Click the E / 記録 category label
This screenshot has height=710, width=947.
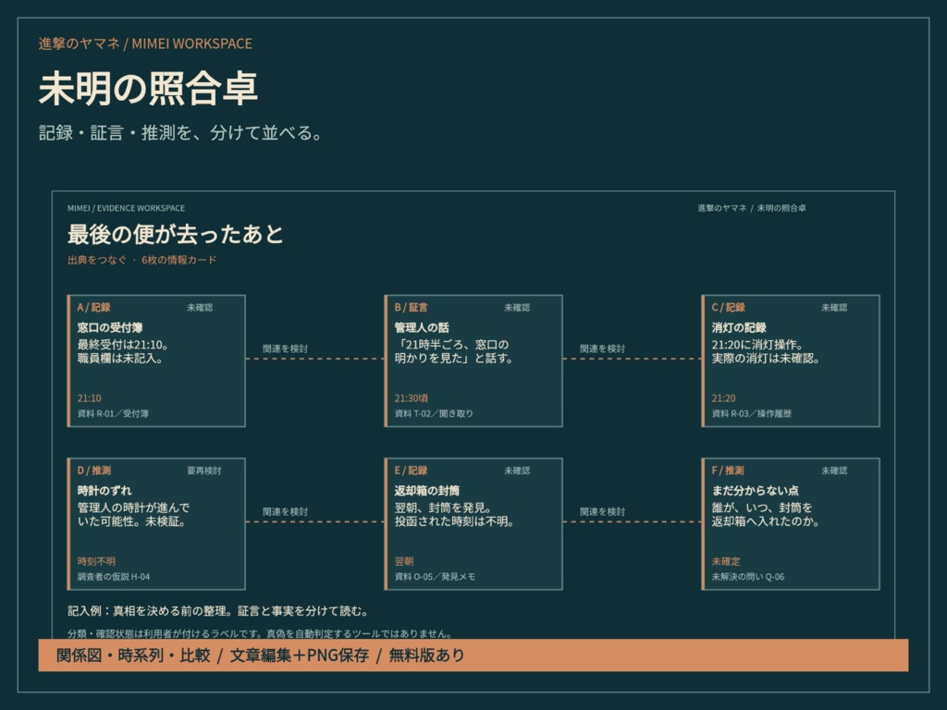pyautogui.click(x=411, y=471)
